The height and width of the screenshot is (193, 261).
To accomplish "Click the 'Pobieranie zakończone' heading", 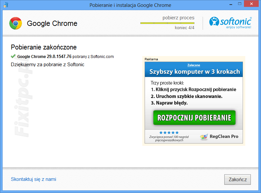I will click(x=44, y=47).
